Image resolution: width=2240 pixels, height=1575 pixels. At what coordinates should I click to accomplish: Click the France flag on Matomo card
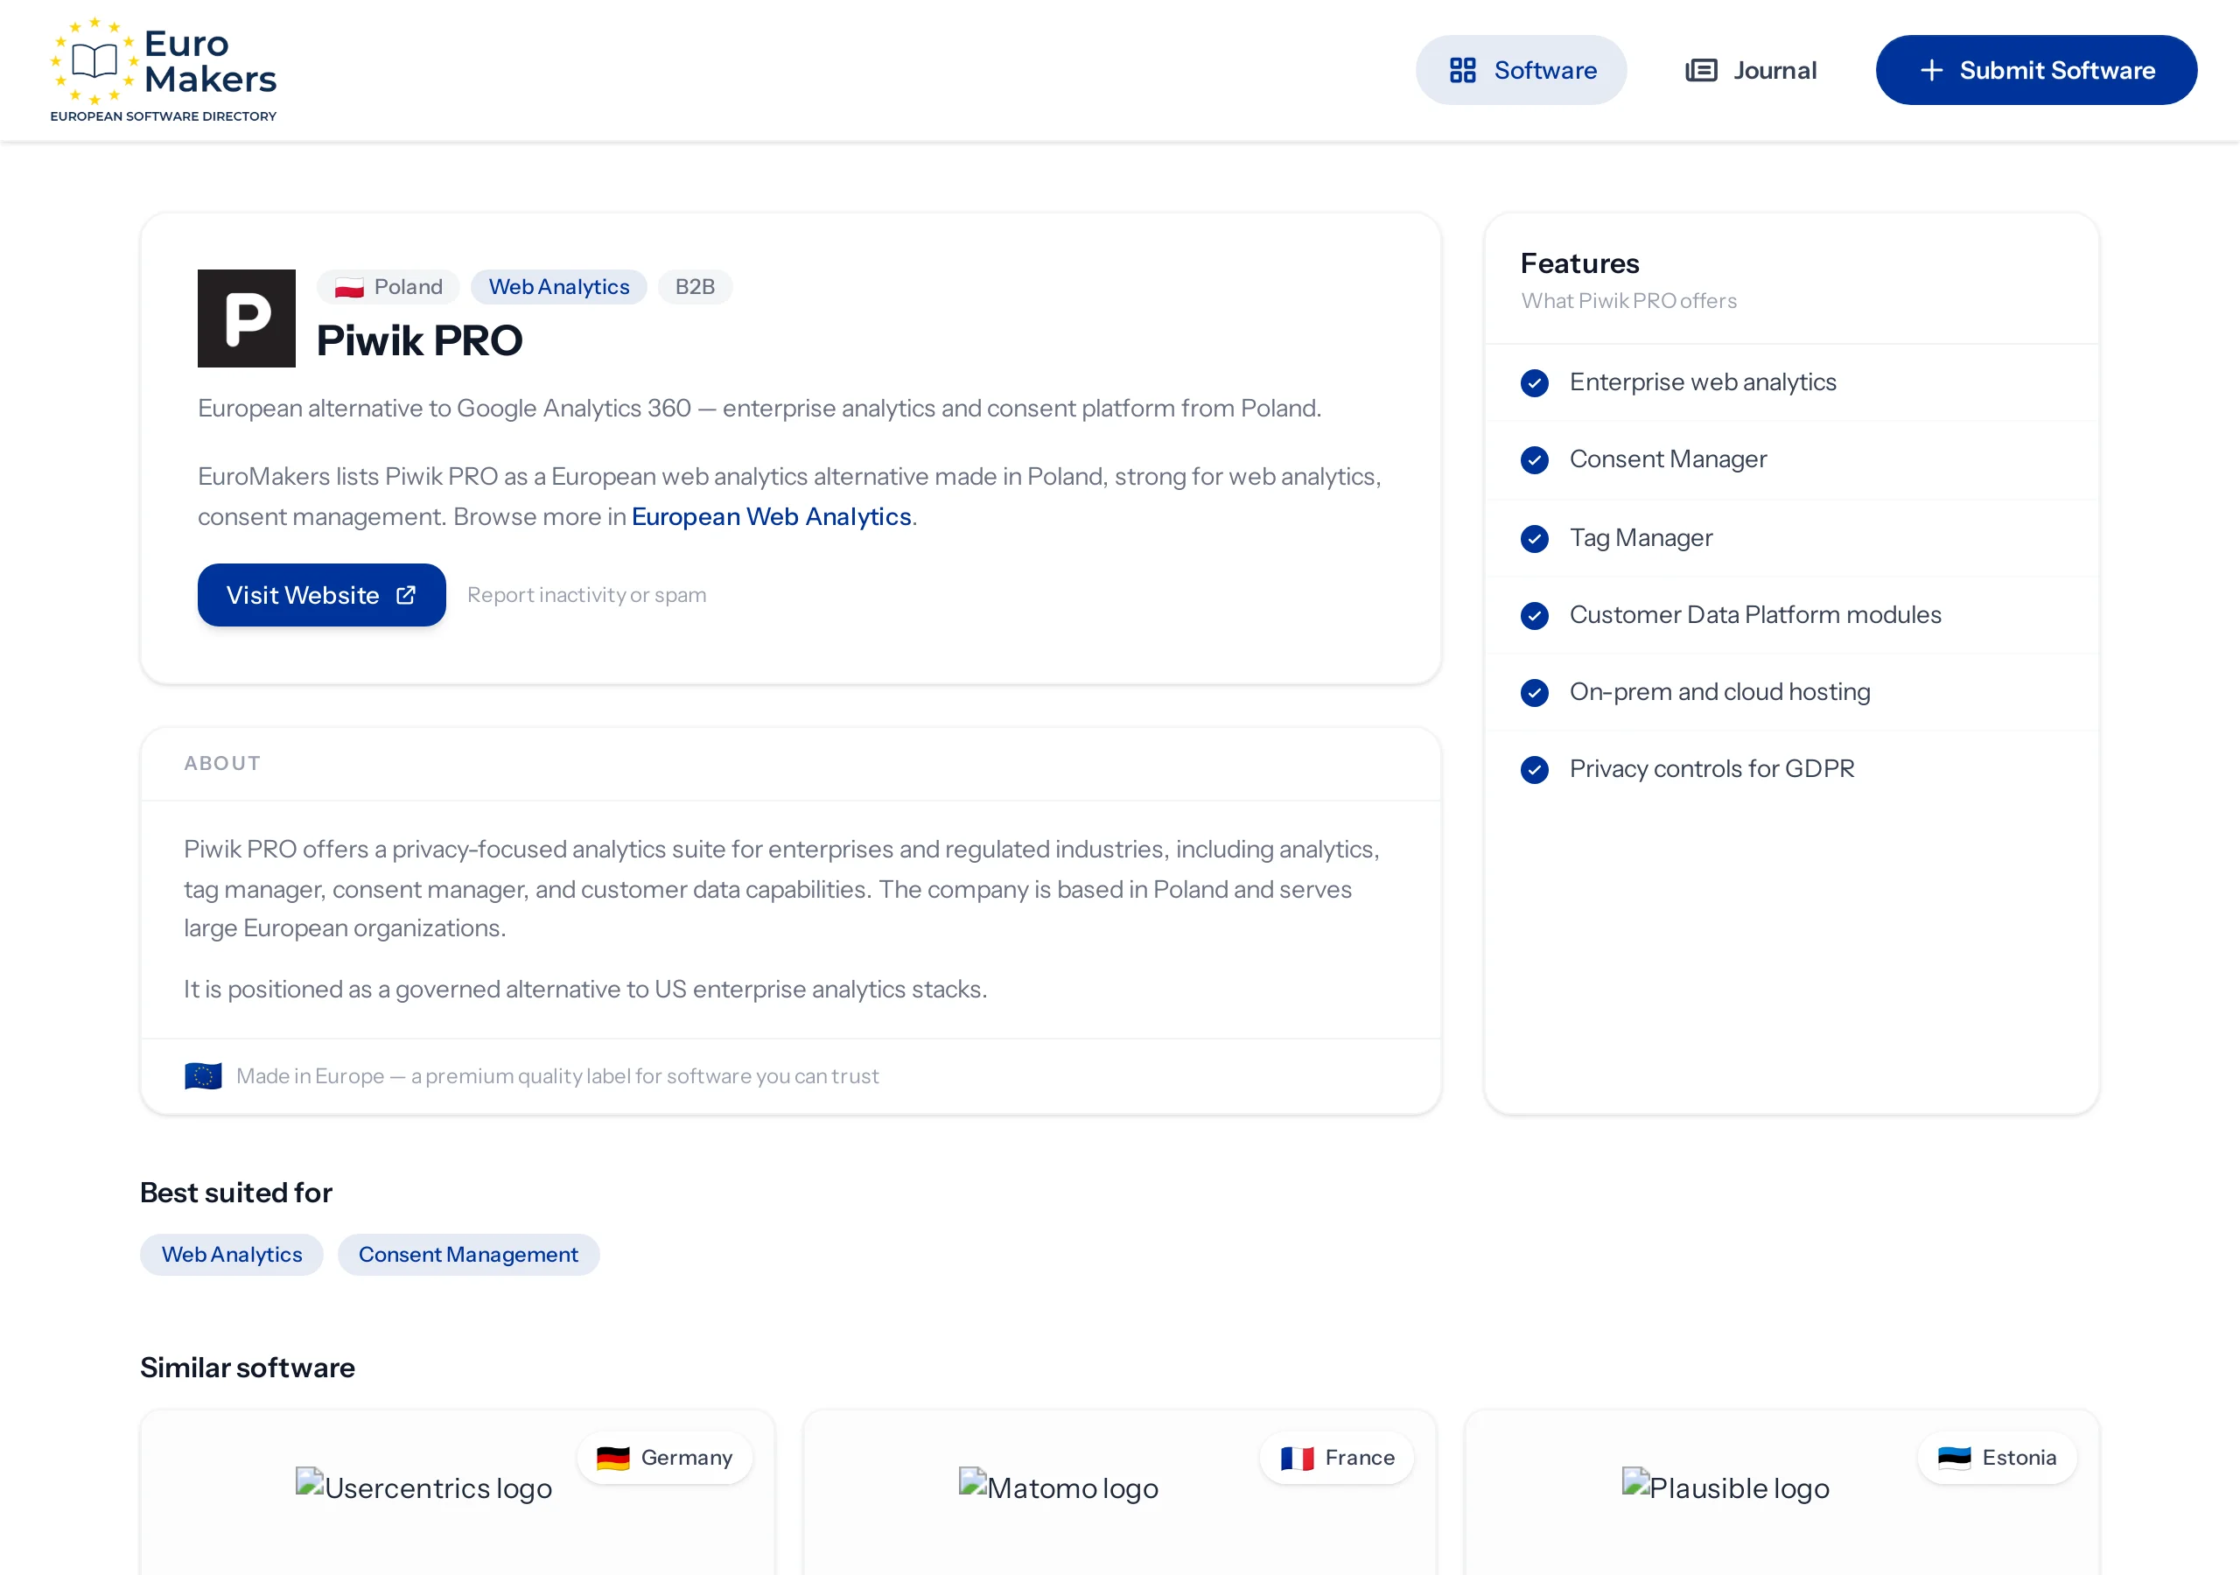click(x=1297, y=1458)
